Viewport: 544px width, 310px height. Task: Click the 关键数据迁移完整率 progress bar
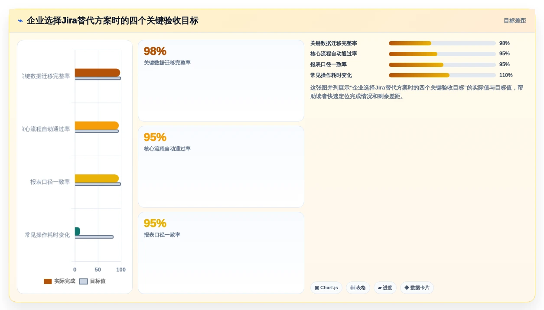pos(442,43)
